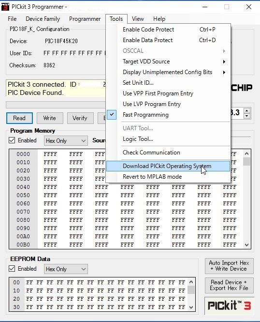
Task: Click Read Device + Export Hex File
Action: point(229,285)
